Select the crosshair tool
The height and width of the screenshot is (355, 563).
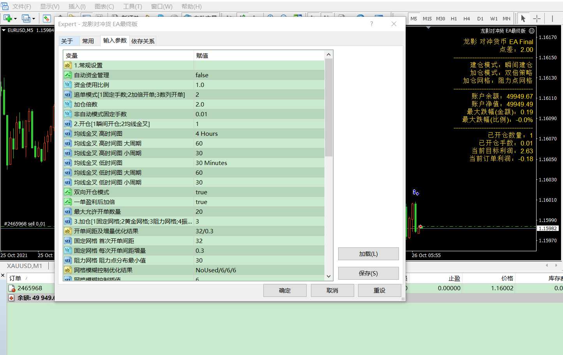click(537, 18)
